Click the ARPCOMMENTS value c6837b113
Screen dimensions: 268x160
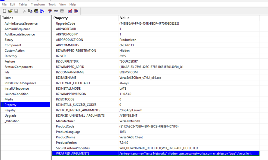pos(127,45)
